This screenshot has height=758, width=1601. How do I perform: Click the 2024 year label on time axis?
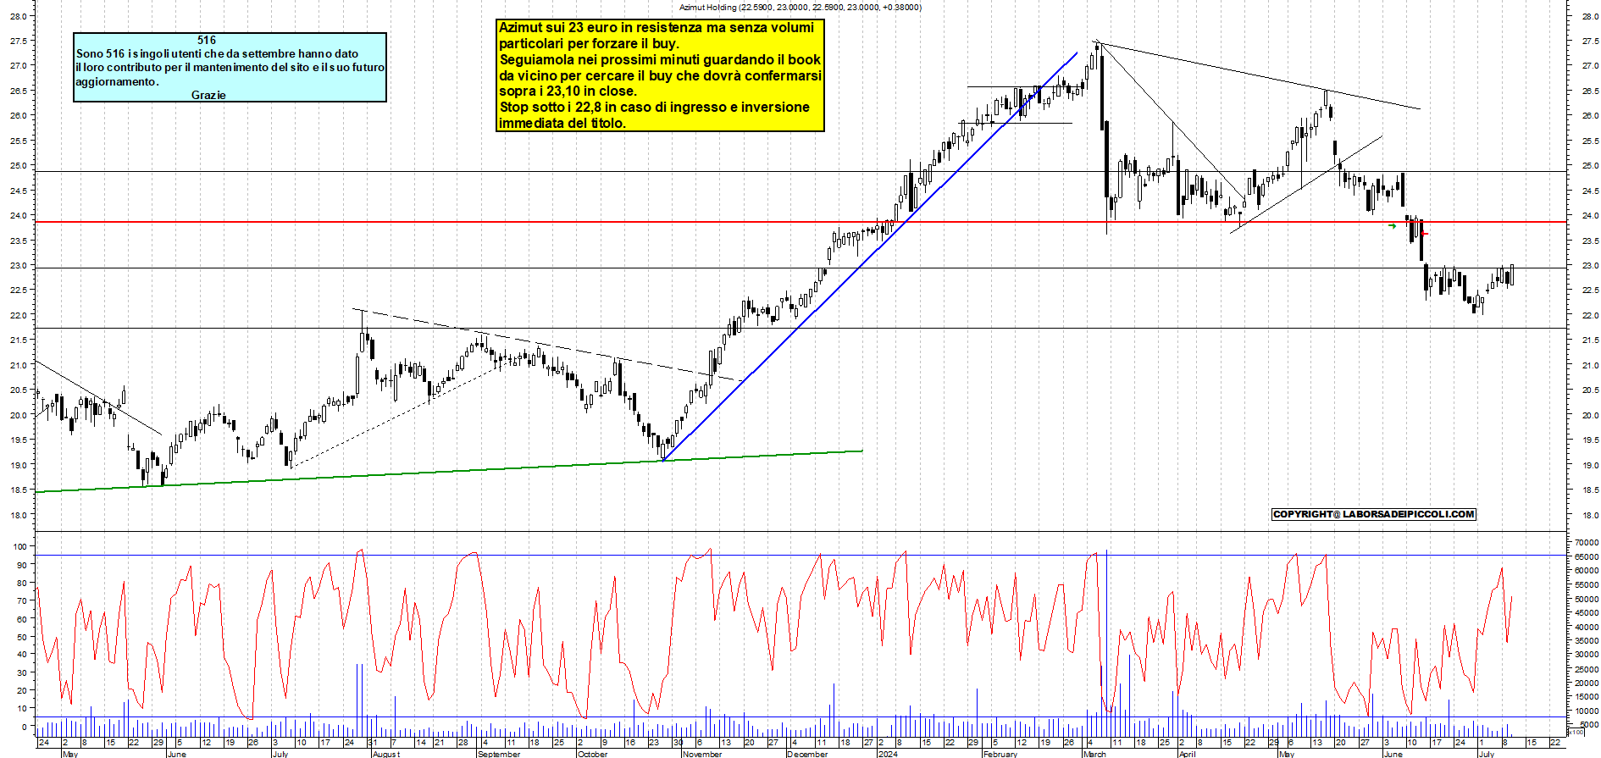point(888,754)
